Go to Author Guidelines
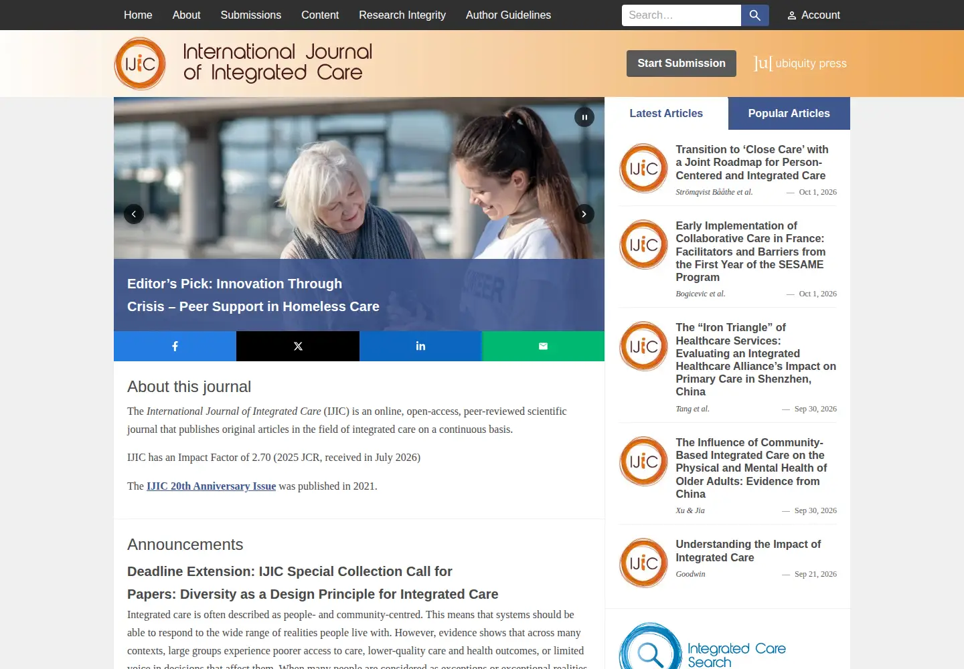The width and height of the screenshot is (964, 669). 508,15
